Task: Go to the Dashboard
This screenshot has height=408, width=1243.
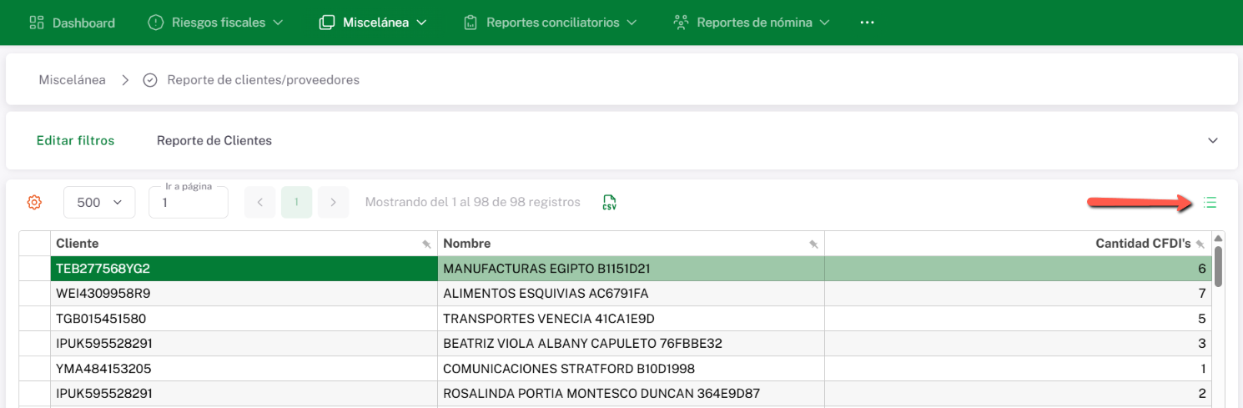Action: [x=72, y=23]
